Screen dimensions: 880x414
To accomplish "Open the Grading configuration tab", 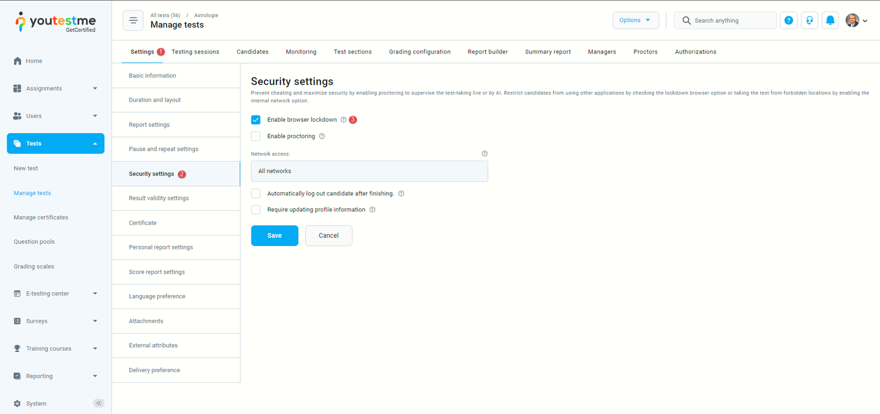I will pos(420,52).
